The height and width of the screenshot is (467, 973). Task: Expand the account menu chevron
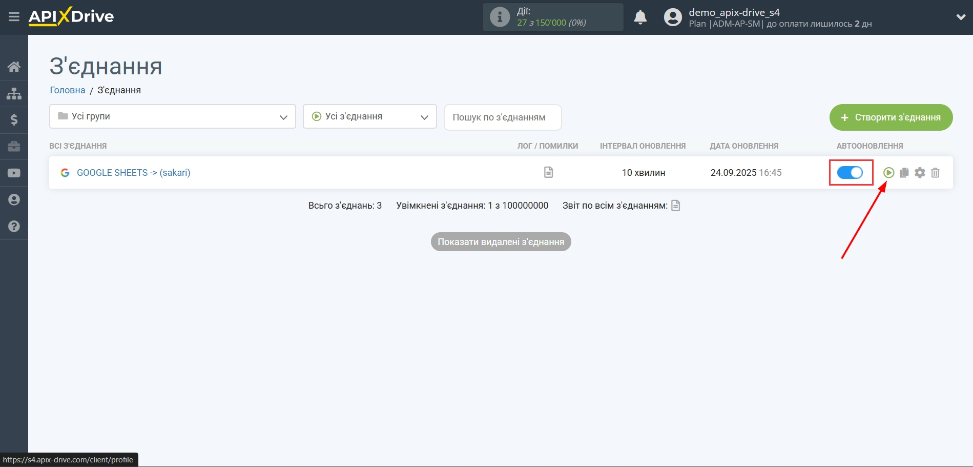pyautogui.click(x=961, y=17)
